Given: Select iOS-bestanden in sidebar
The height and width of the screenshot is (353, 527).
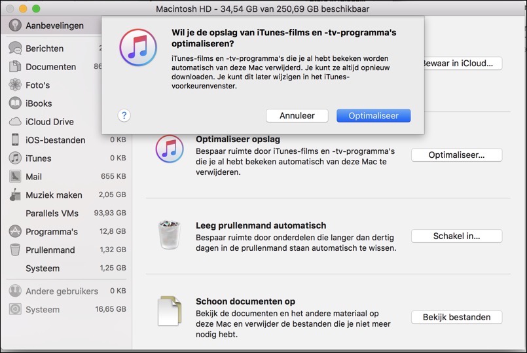Looking at the screenshot, I should tap(55, 139).
